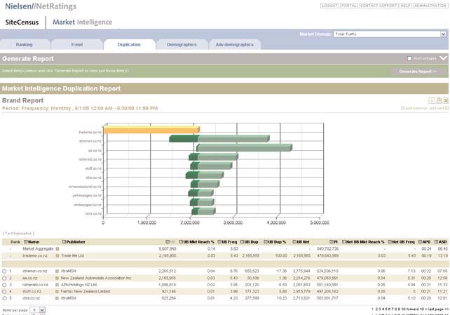Click the LOGOUT link
The width and height of the screenshot is (450, 315).
329,5
